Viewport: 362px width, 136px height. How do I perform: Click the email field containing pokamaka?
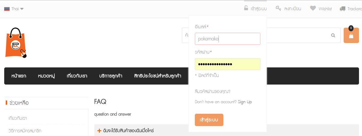point(227,39)
